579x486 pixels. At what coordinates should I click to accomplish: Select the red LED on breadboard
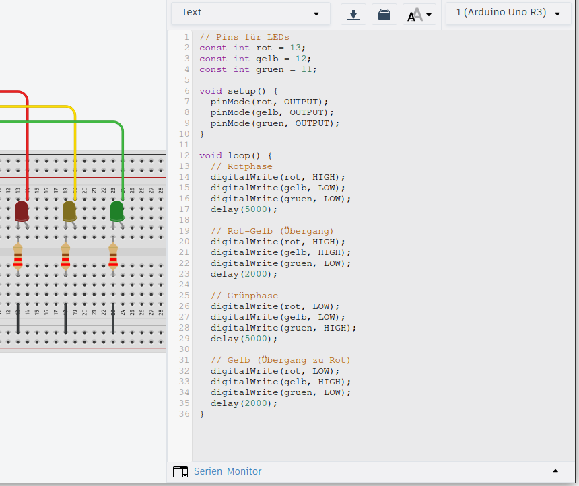[22, 211]
